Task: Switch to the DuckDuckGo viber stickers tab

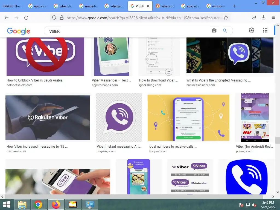Action: tap(165, 6)
